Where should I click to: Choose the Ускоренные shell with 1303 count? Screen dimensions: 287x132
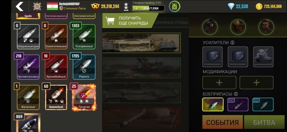(84, 37)
